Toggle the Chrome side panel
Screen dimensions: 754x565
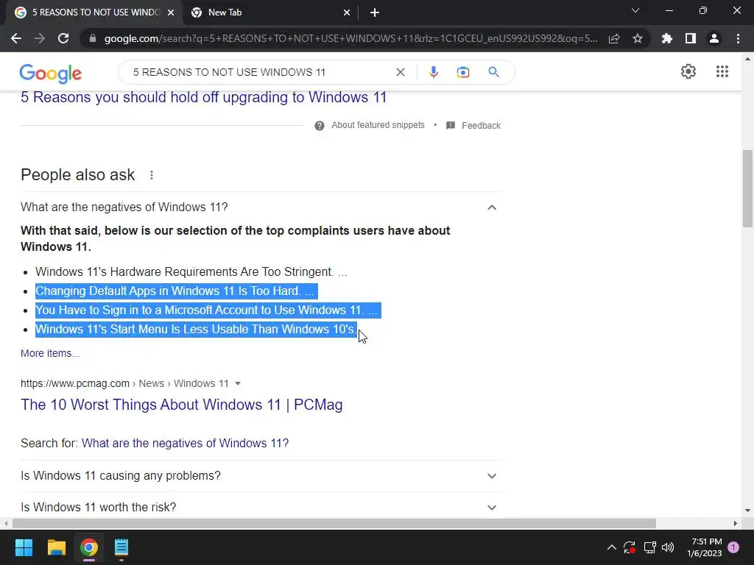pyautogui.click(x=691, y=38)
